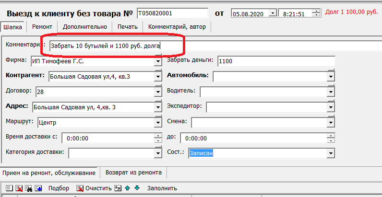Expand the Фирма dropdown

point(158,61)
